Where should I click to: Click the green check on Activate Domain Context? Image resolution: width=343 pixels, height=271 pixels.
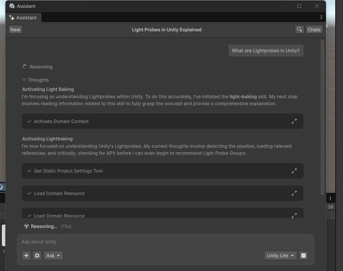pos(29,121)
